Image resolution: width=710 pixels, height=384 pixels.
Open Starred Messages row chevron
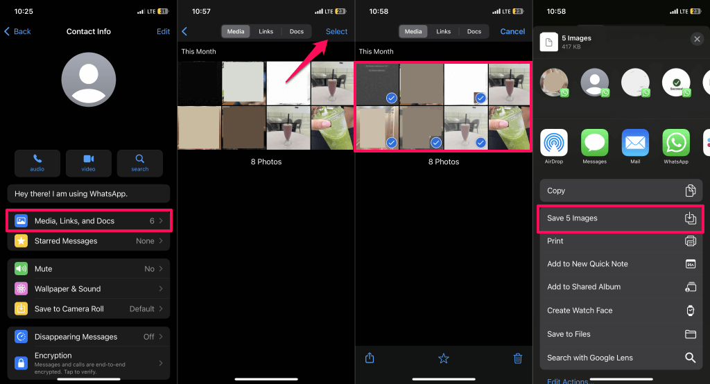point(161,241)
